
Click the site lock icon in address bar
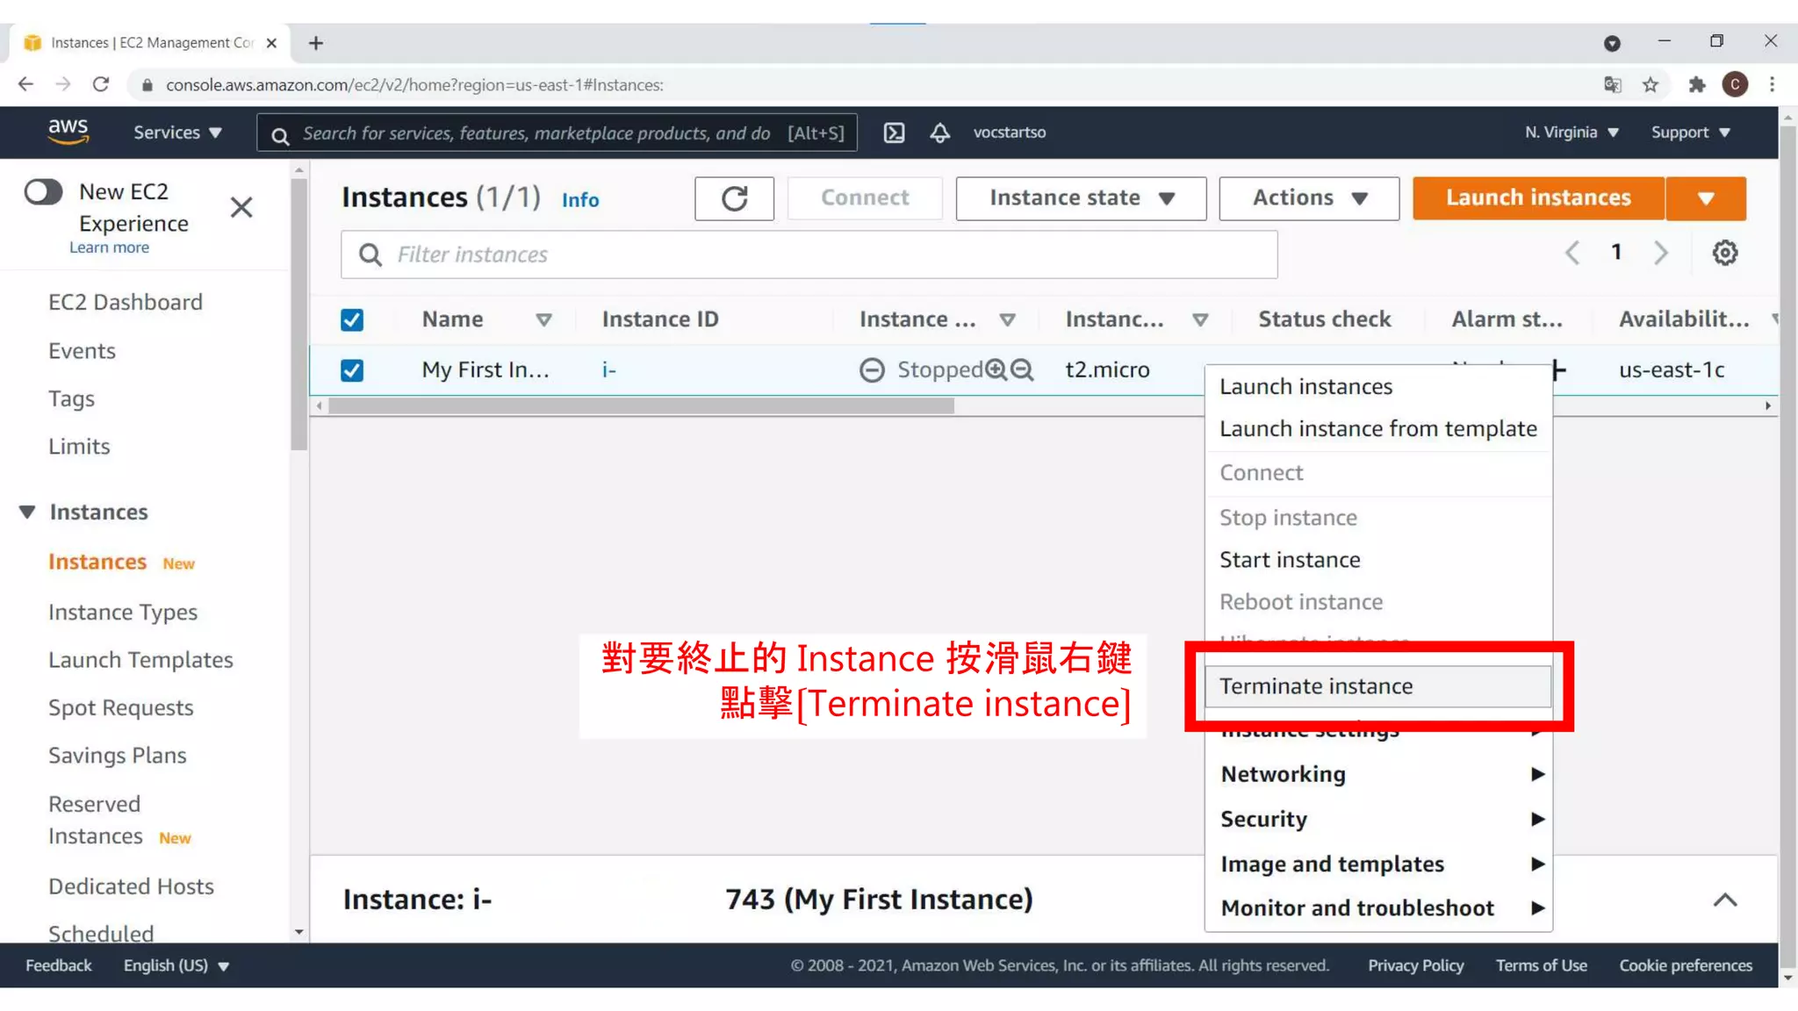pos(147,85)
